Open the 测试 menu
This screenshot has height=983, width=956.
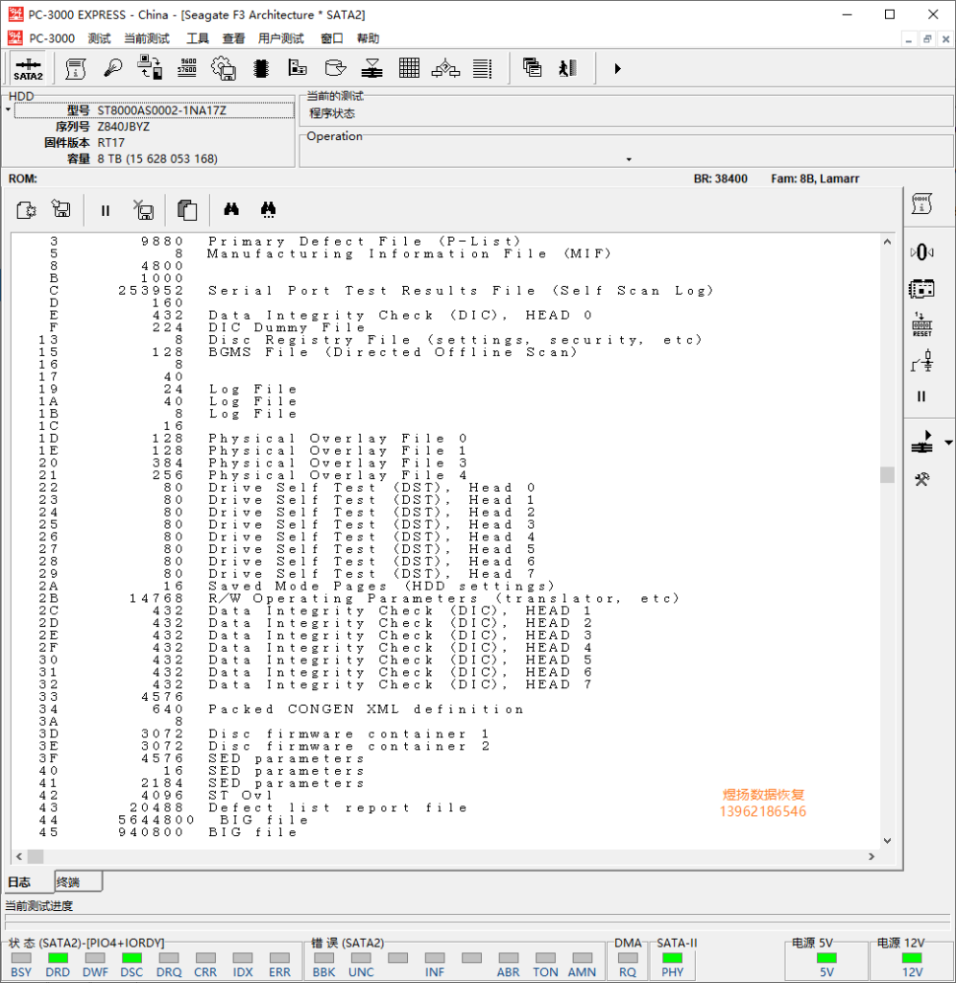coord(99,38)
